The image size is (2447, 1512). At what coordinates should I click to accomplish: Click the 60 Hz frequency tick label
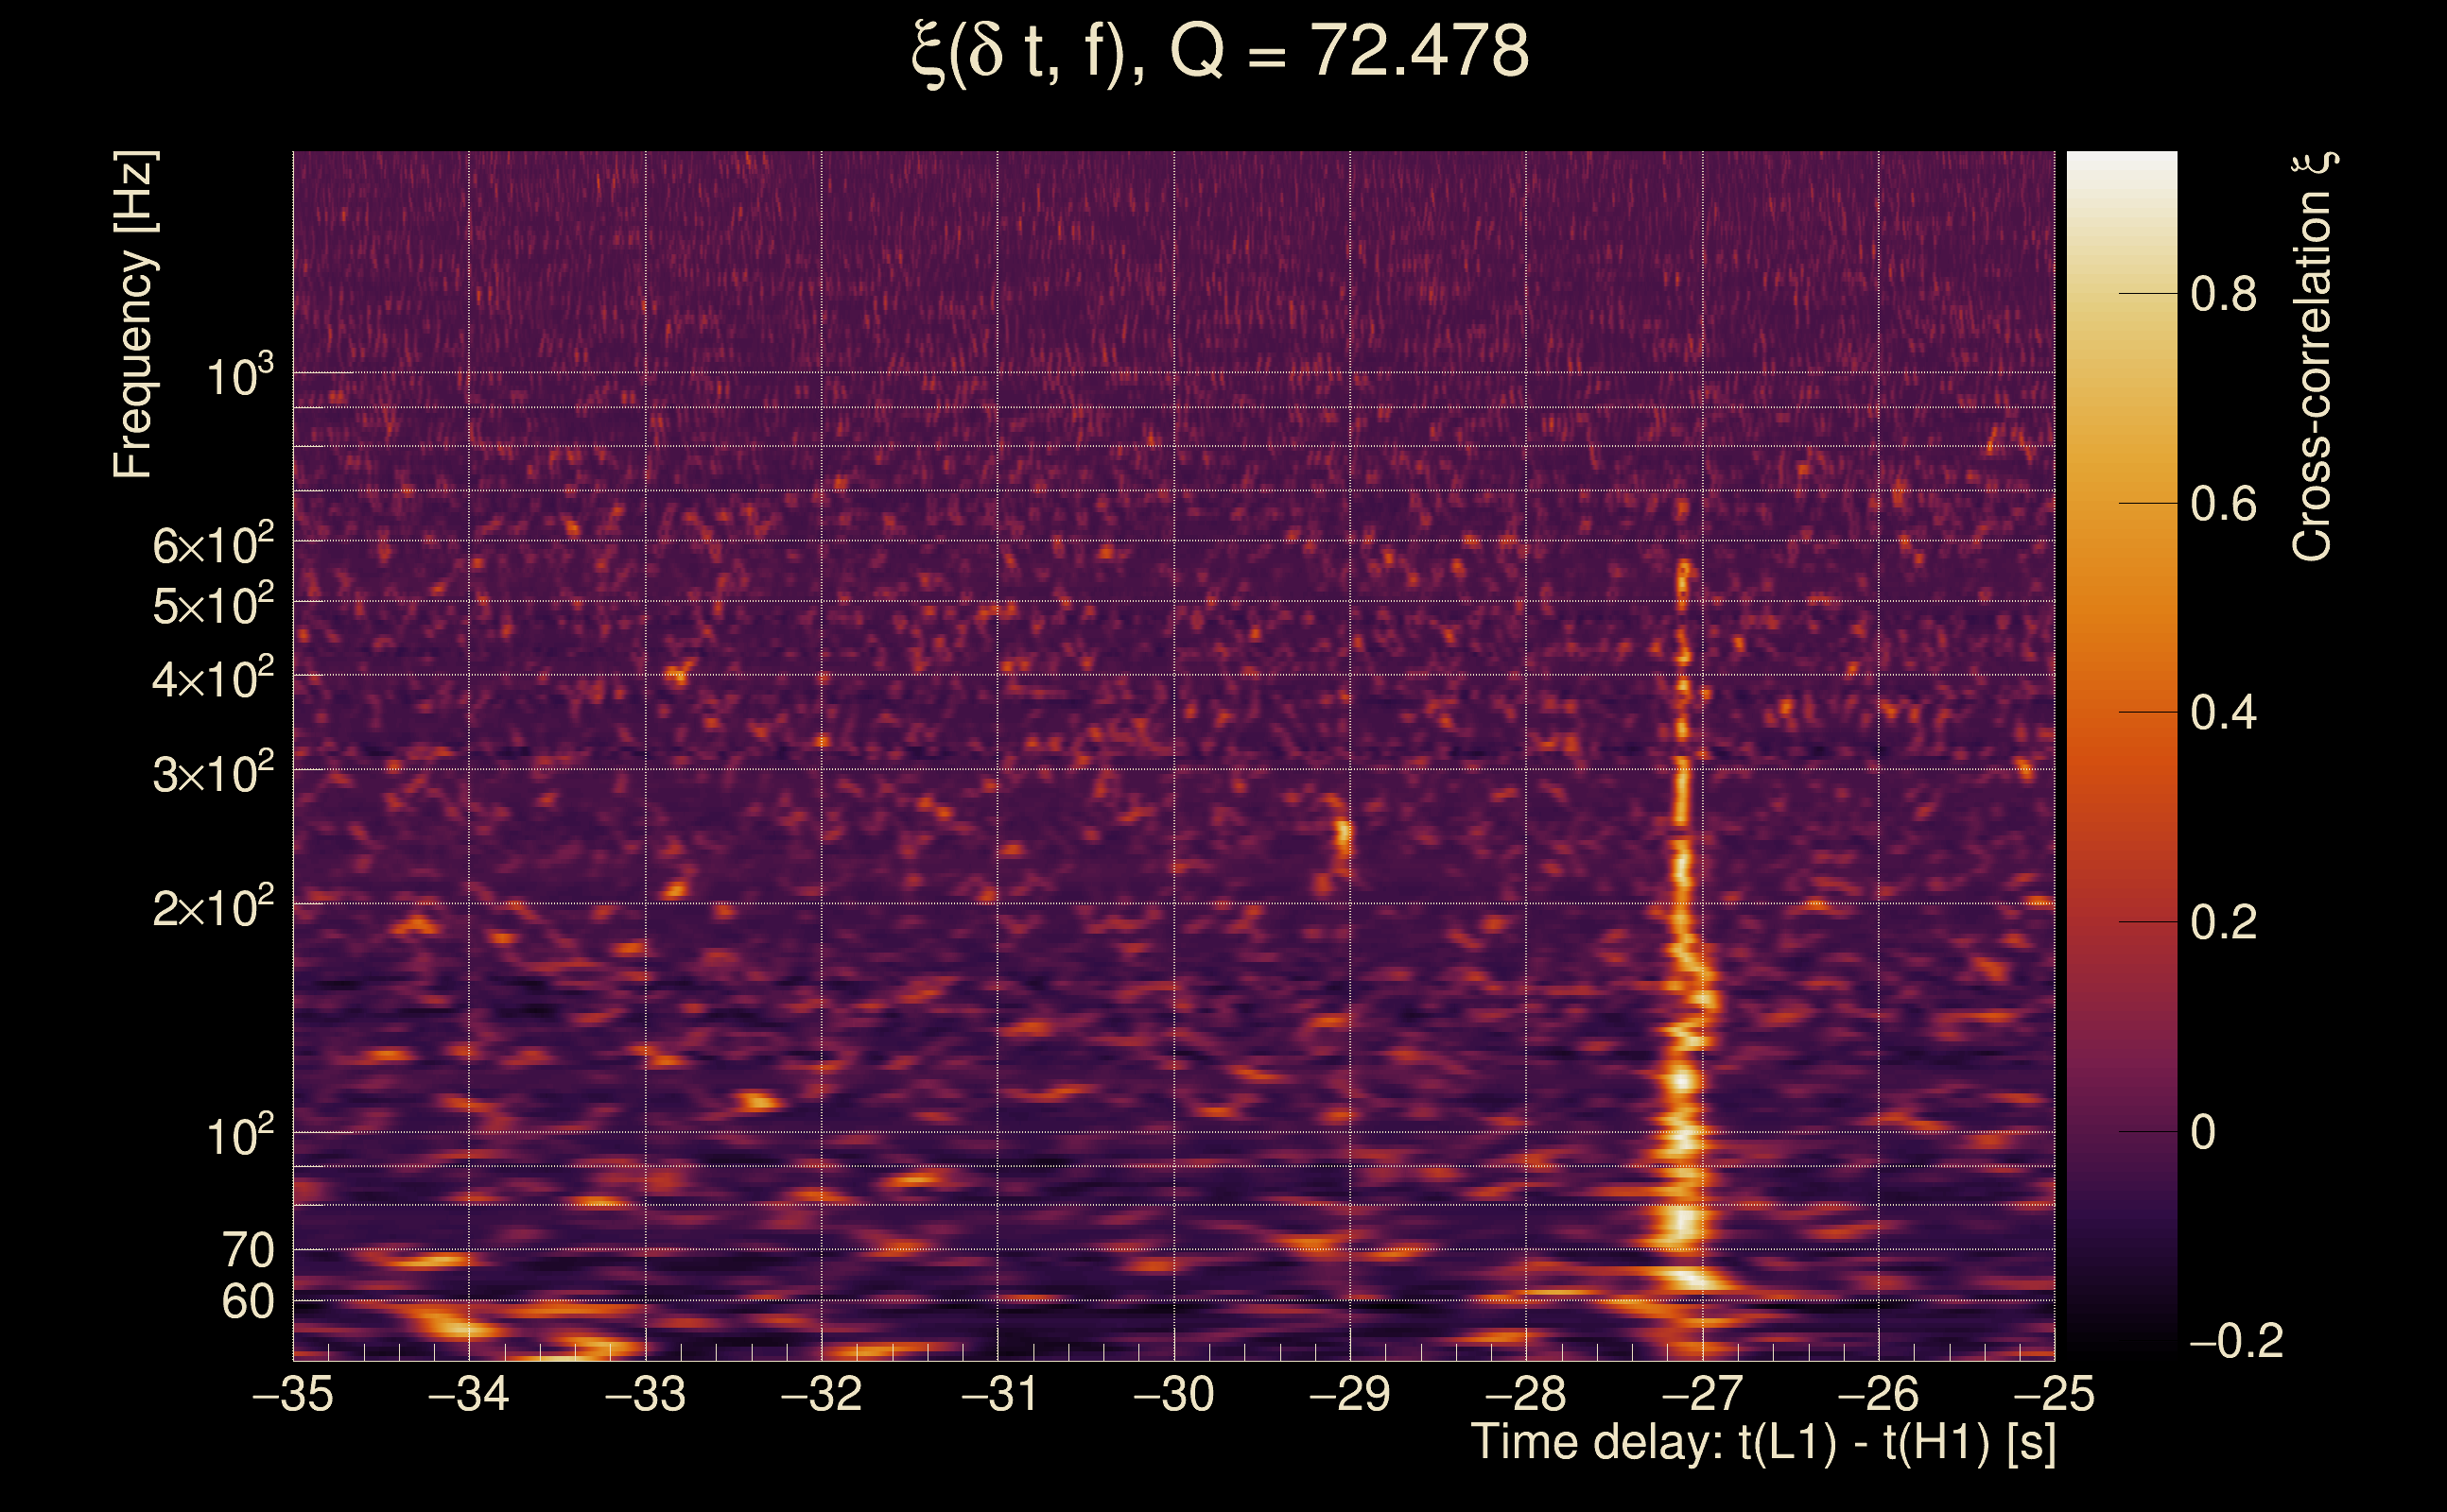[x=247, y=1302]
